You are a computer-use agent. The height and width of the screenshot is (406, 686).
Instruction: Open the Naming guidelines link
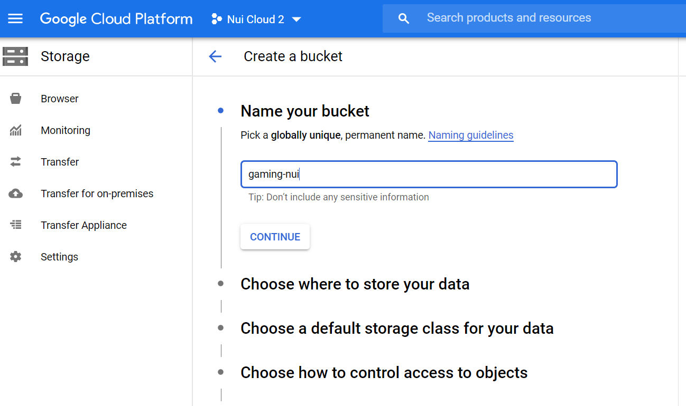(470, 135)
